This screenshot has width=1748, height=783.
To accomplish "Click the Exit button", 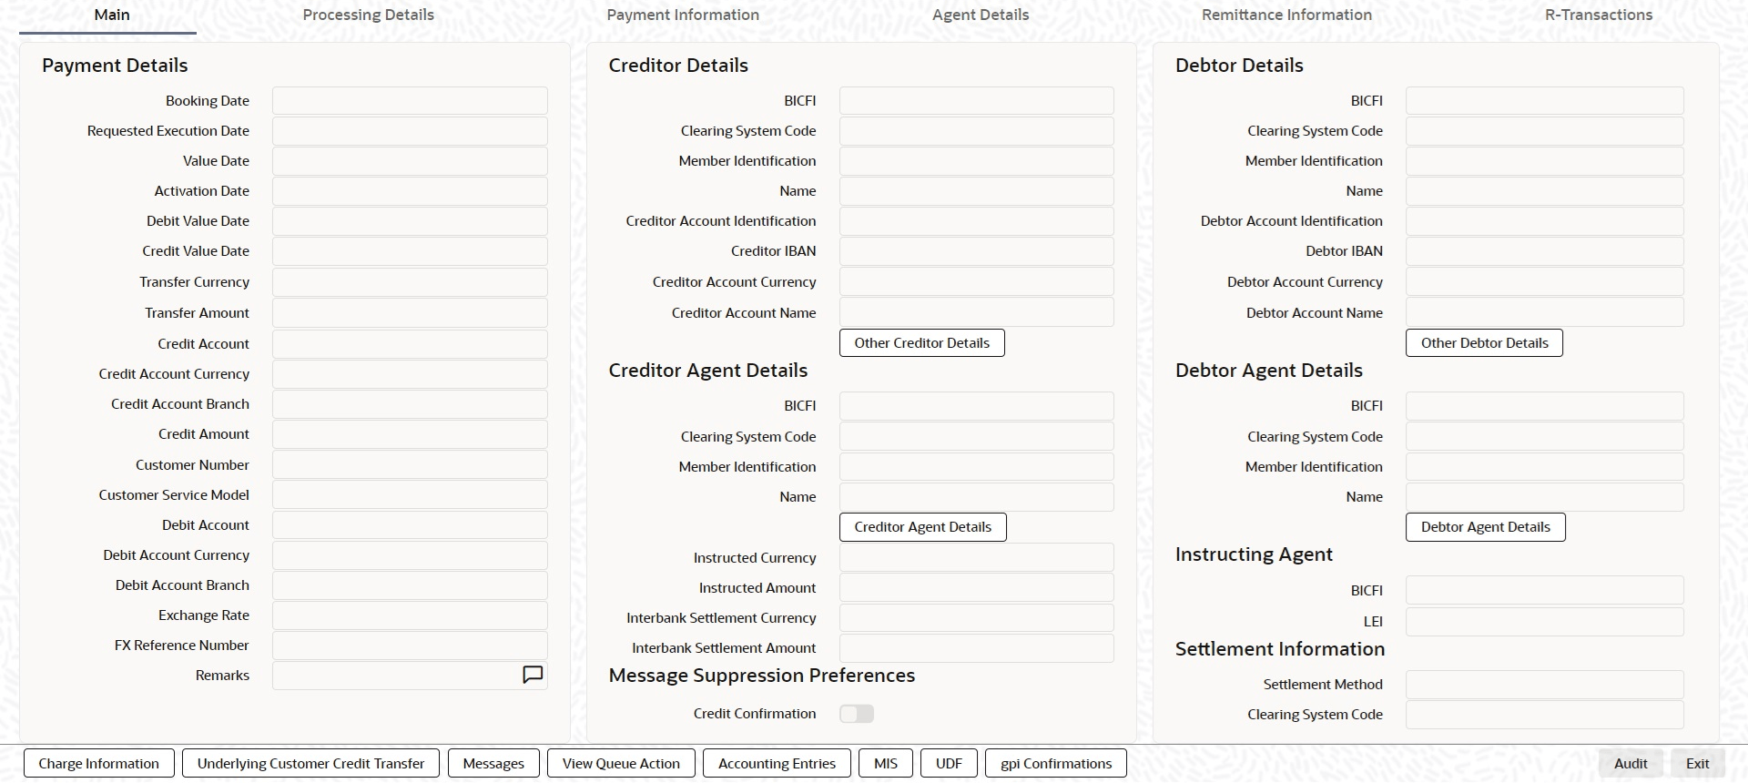I will [x=1697, y=763].
